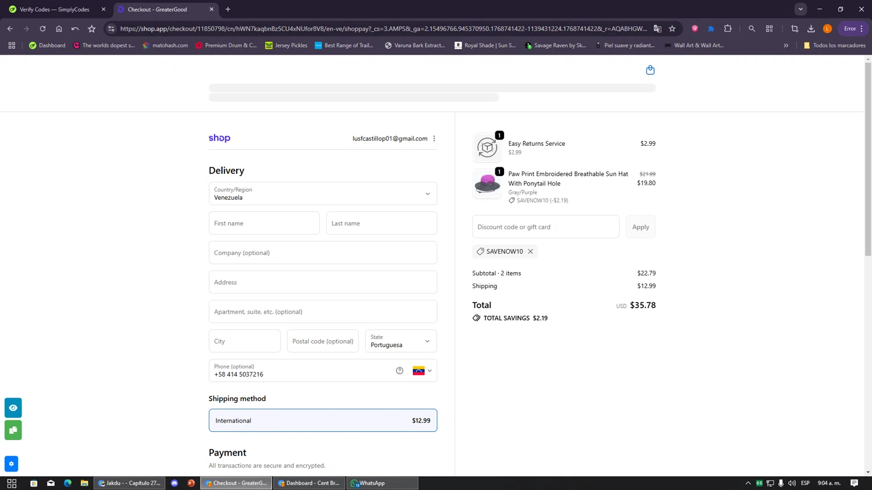Image resolution: width=872 pixels, height=490 pixels.
Task: Open the PowerPoint taskbar icon
Action: 191,483
